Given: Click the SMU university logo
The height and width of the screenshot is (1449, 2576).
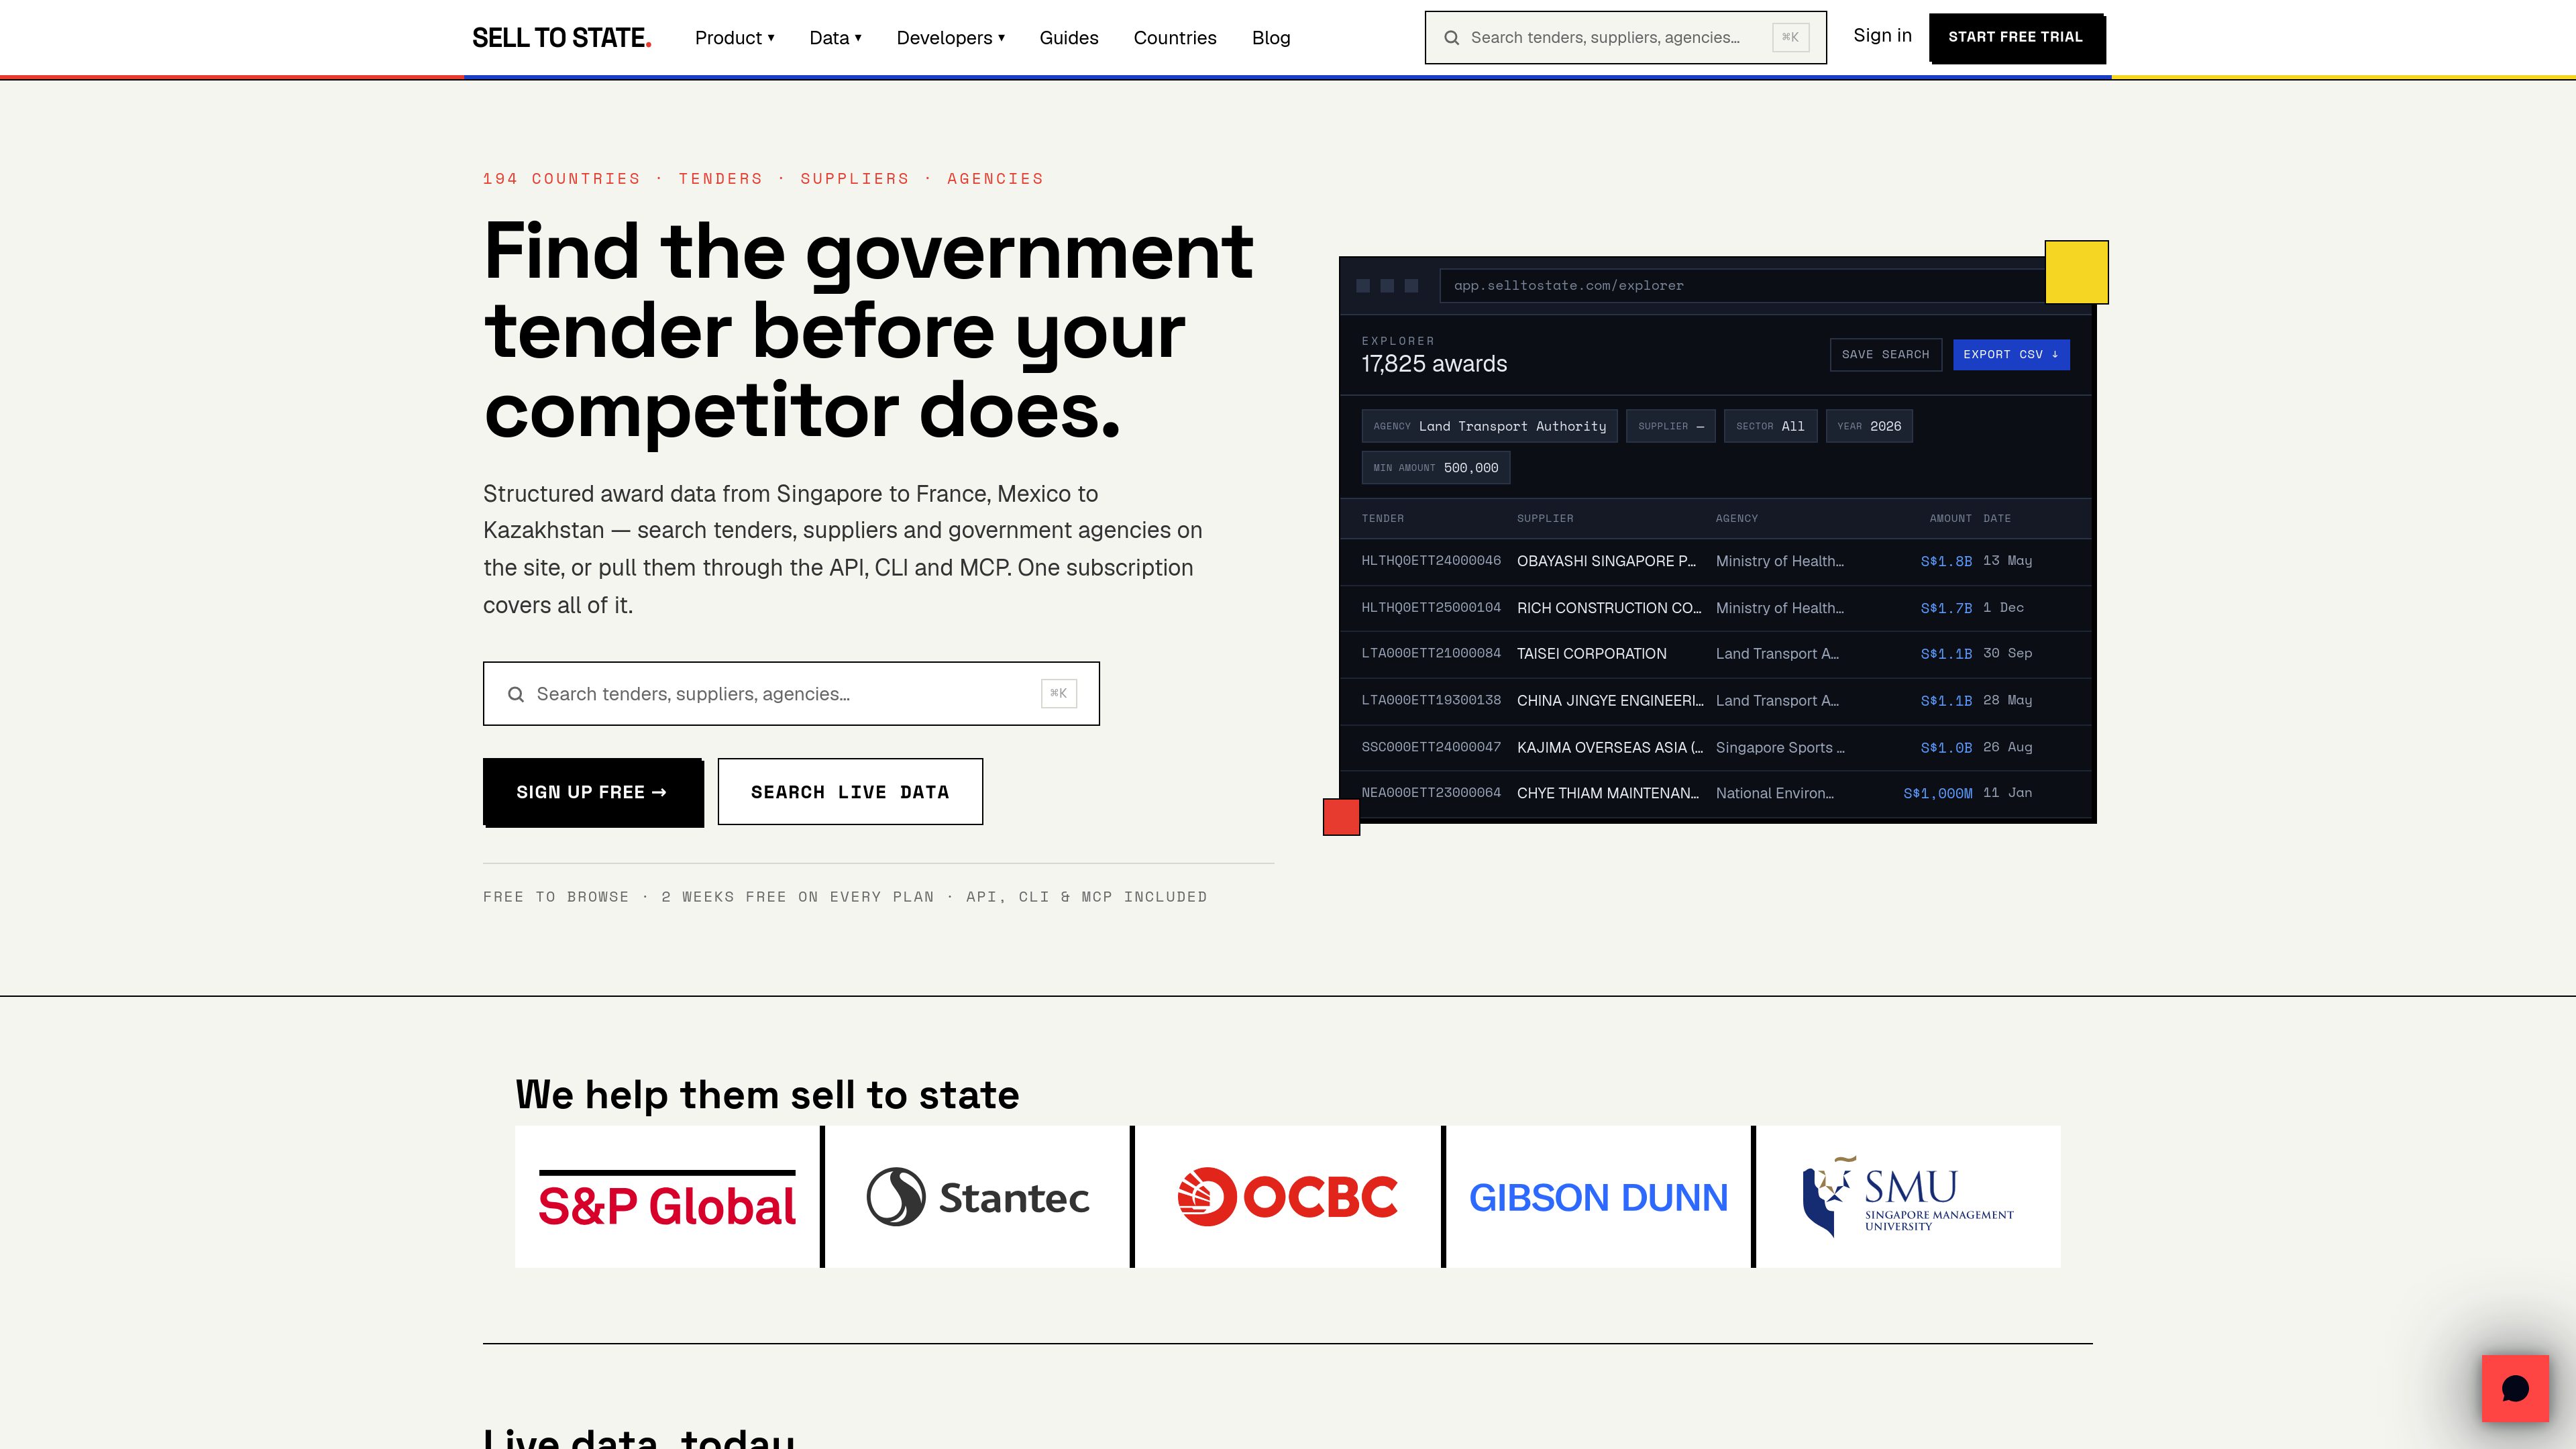Looking at the screenshot, I should [1908, 1197].
